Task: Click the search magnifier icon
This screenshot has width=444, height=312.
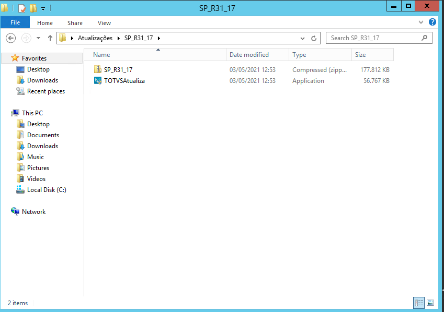Action: [x=424, y=38]
